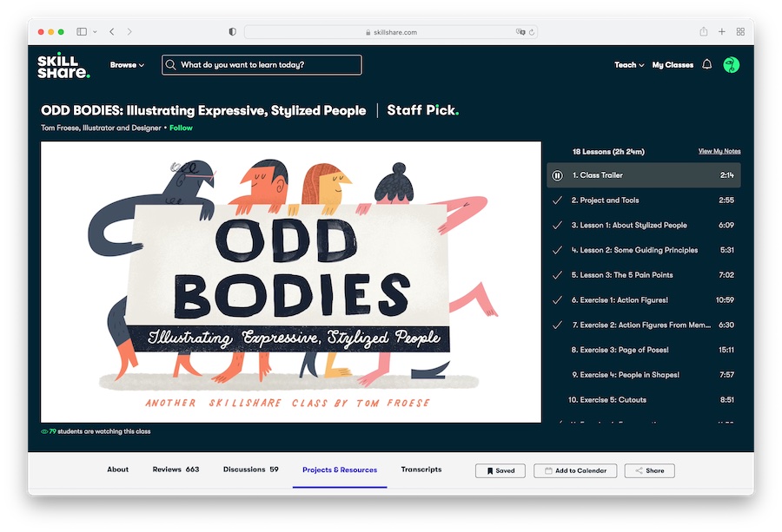782x532 pixels.
Task: Click the translate icon in address bar
Action: tap(520, 32)
